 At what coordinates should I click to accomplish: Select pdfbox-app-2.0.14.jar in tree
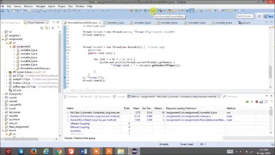(x=24, y=87)
